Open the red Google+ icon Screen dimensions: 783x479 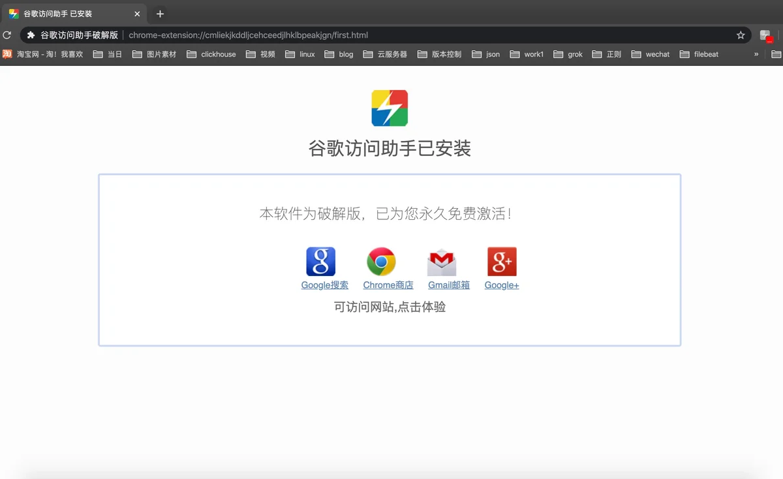pyautogui.click(x=502, y=262)
